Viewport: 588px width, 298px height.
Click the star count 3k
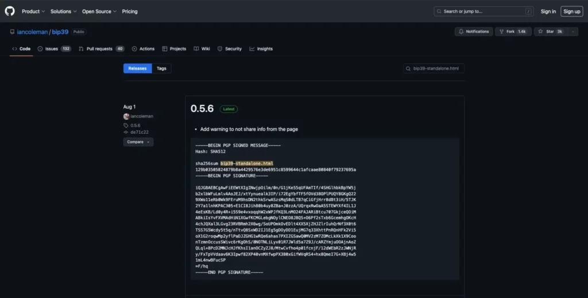559,32
